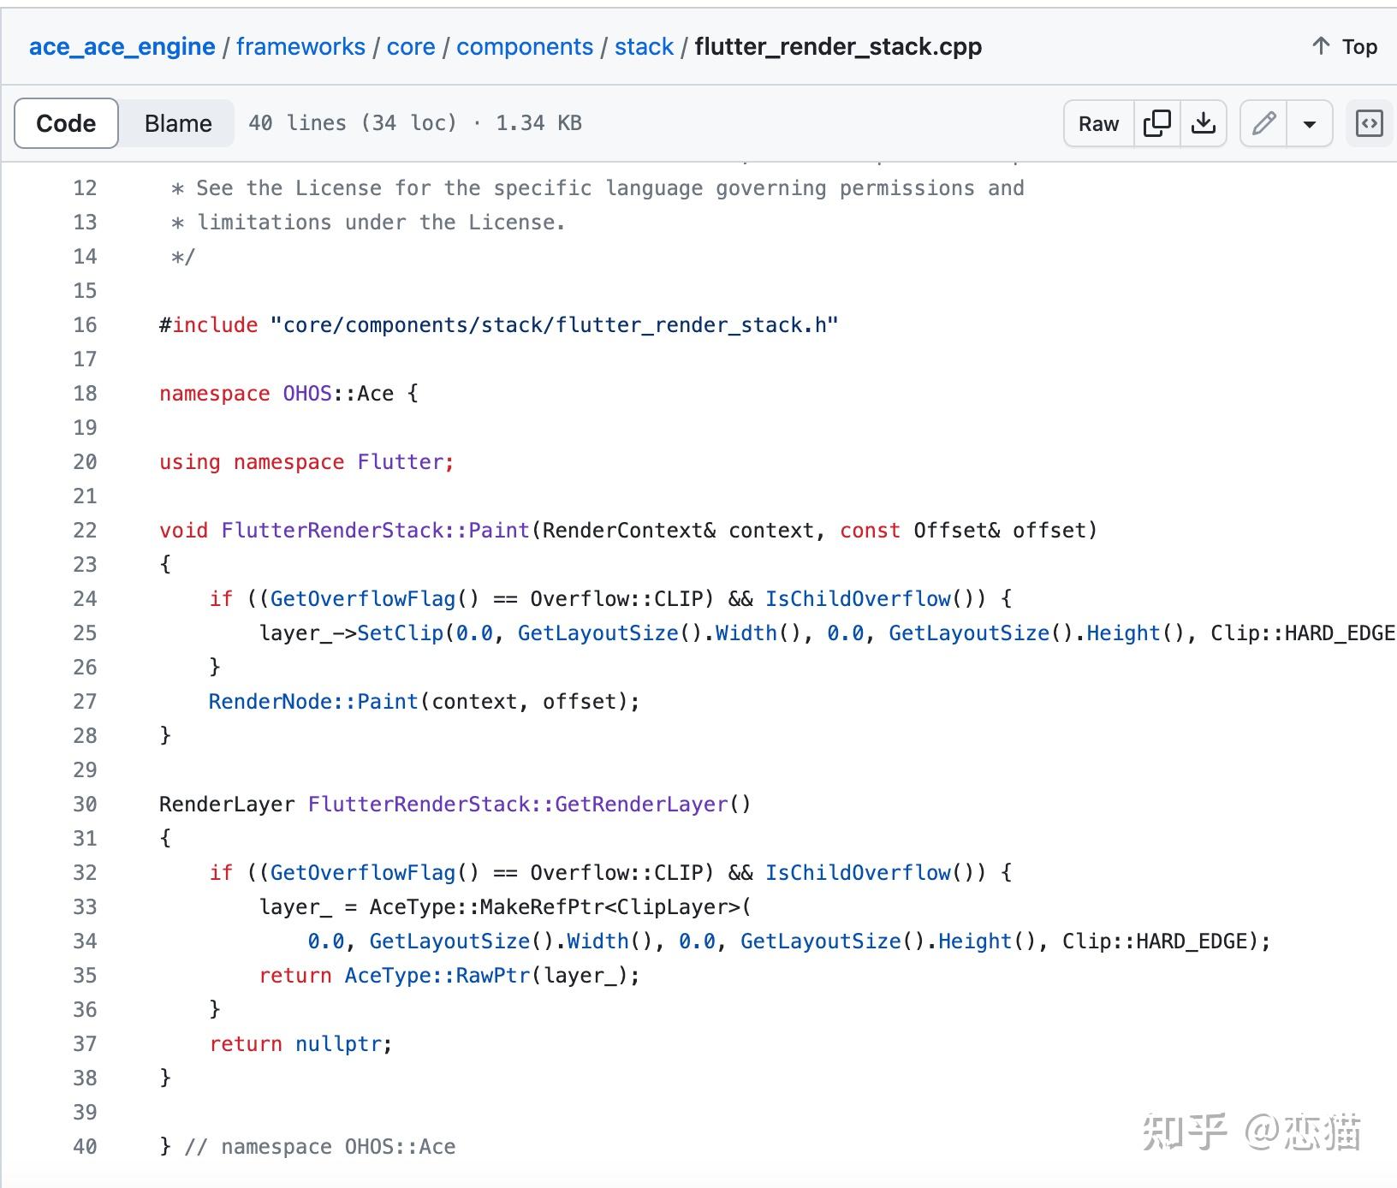The height and width of the screenshot is (1188, 1397).
Task: Open the components folder breadcrumb
Action: tap(525, 46)
